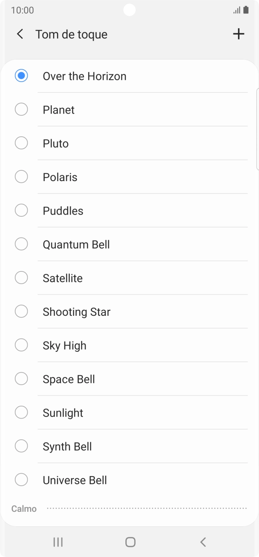The width and height of the screenshot is (259, 557).
Task: Select Shooting Star as ringtone
Action: pos(21,311)
